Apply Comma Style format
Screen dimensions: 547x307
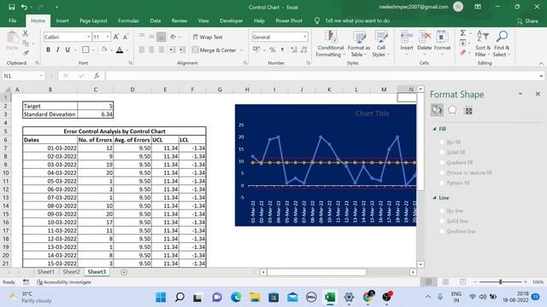pyautogui.click(x=282, y=50)
